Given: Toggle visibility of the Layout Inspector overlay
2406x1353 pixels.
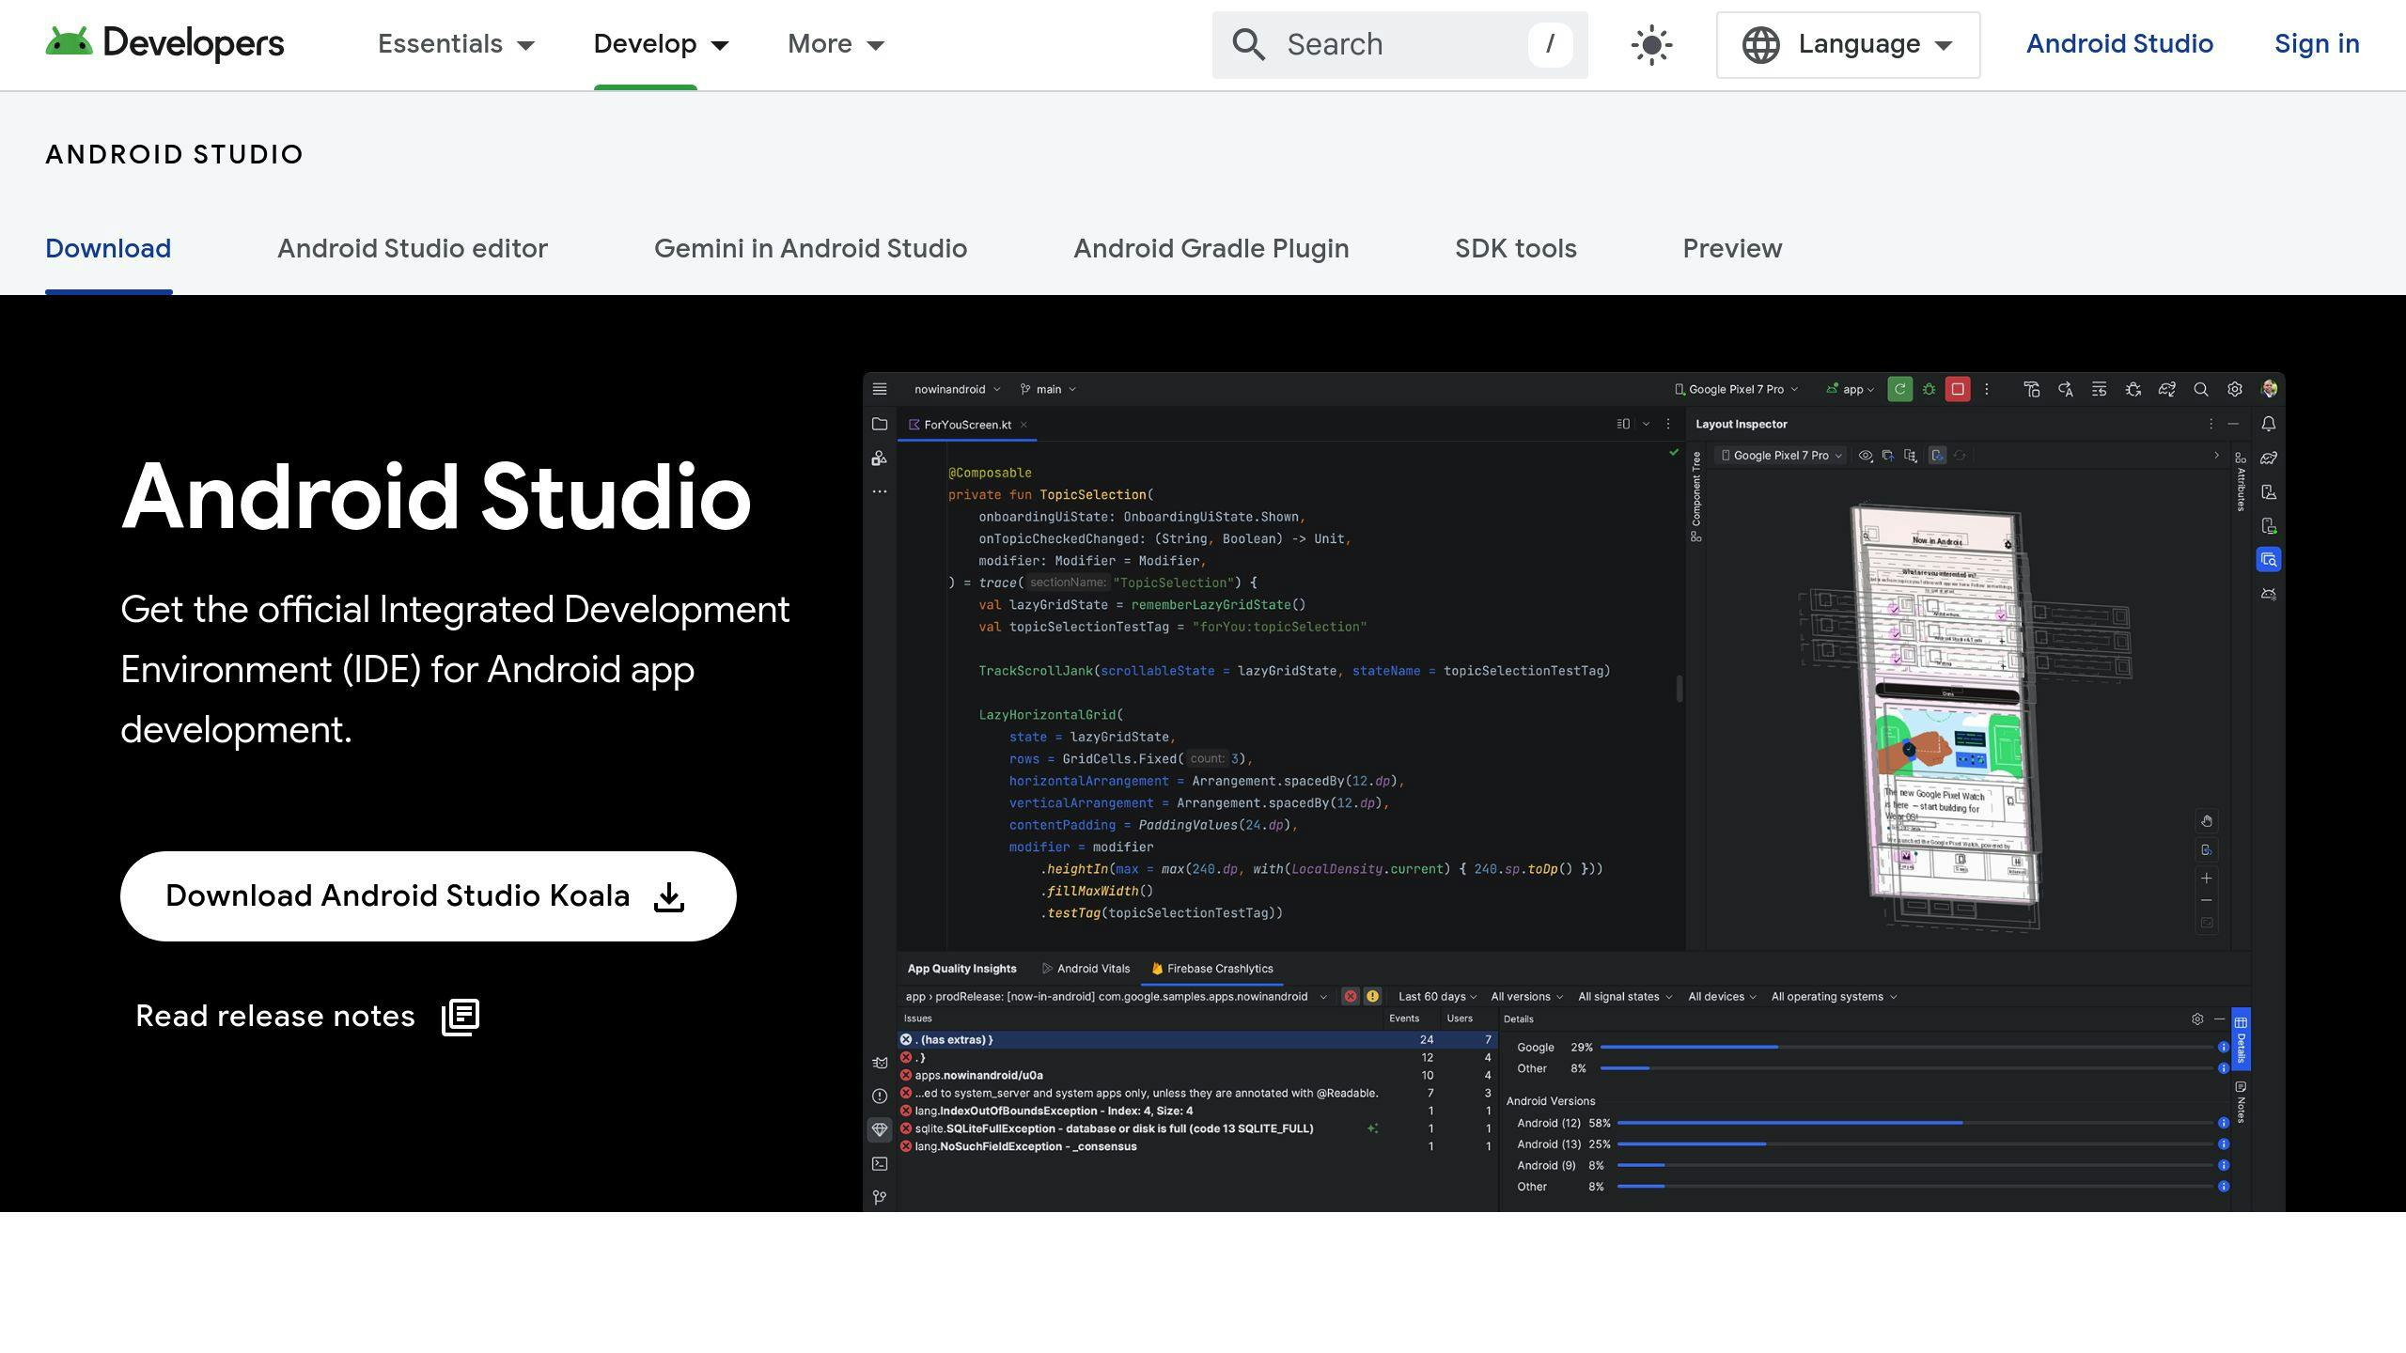Looking at the screenshot, I should click(1863, 456).
